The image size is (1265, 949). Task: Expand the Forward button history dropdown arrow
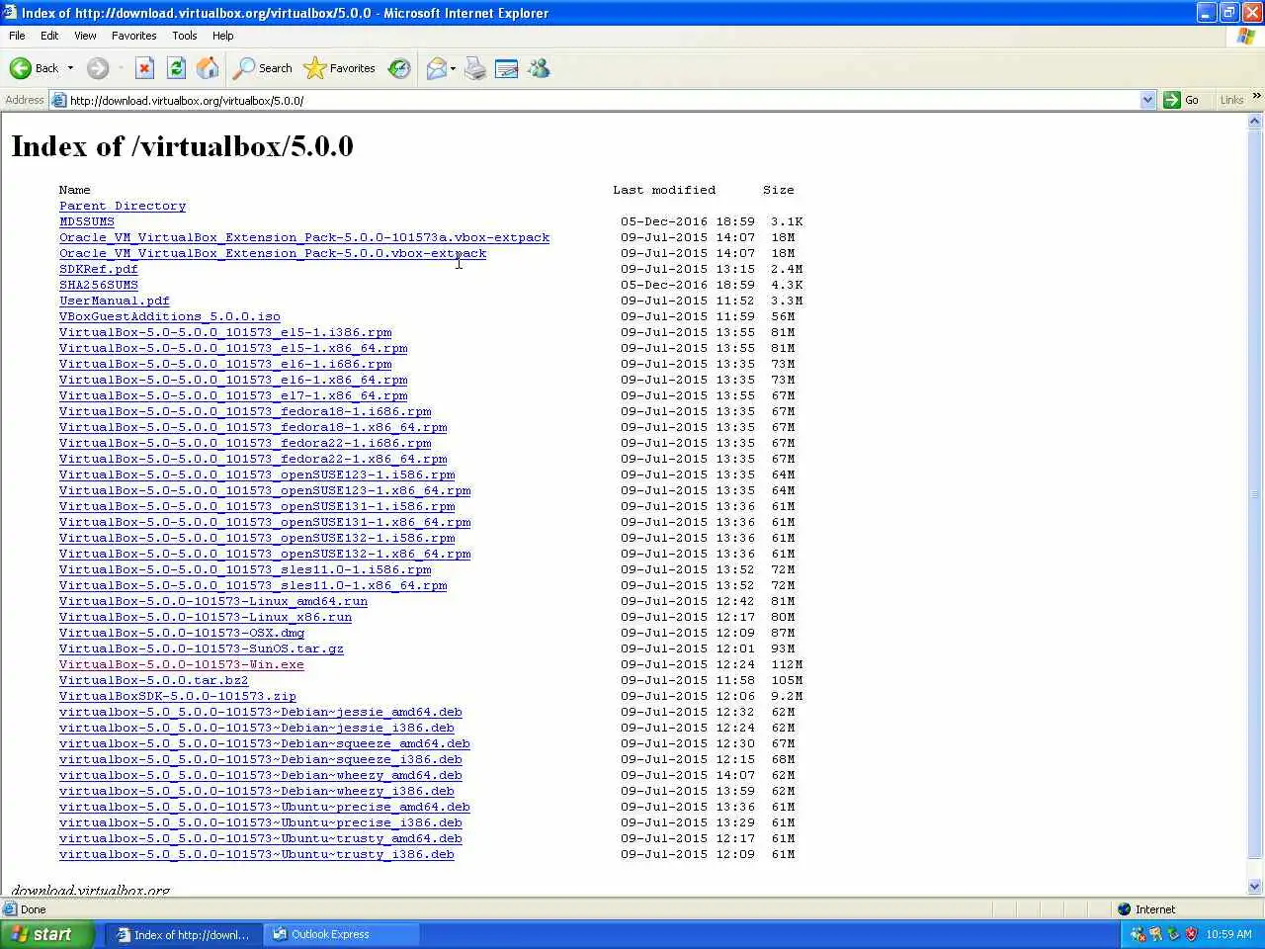[x=121, y=68]
